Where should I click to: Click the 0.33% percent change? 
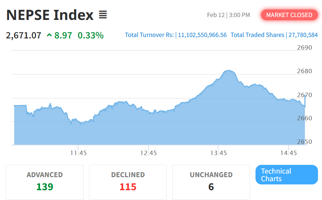point(90,36)
